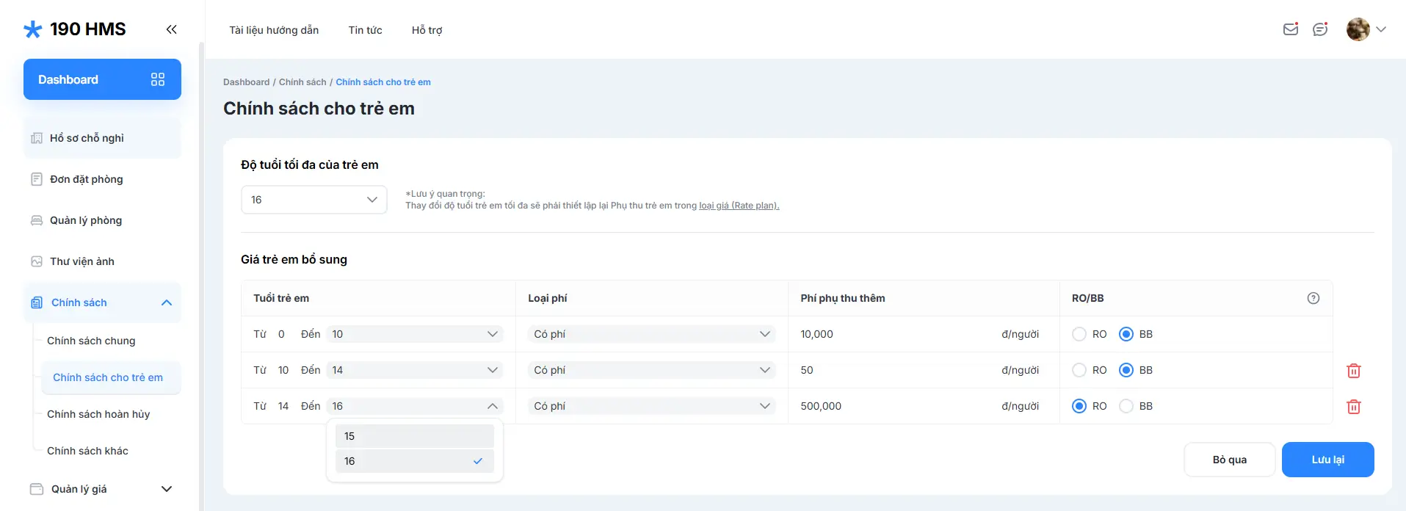Click the RO/BB help question icon
The image size is (1406, 511).
click(1313, 298)
